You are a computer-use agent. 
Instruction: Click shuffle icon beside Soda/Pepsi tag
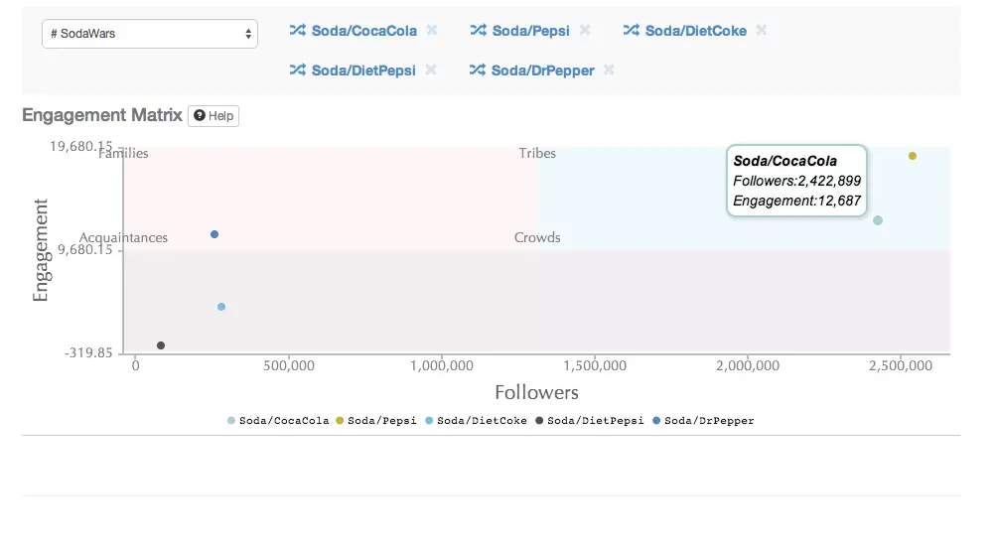tap(478, 31)
